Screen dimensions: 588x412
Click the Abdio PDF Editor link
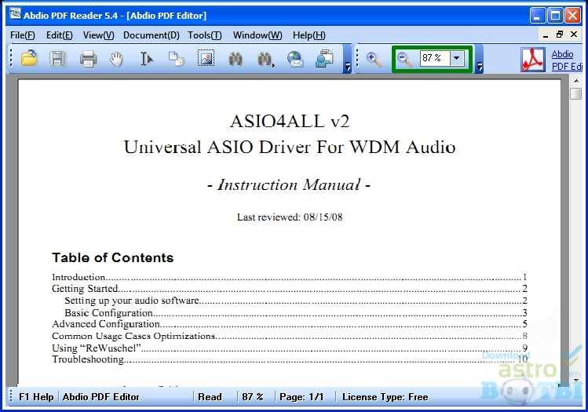pyautogui.click(x=565, y=60)
